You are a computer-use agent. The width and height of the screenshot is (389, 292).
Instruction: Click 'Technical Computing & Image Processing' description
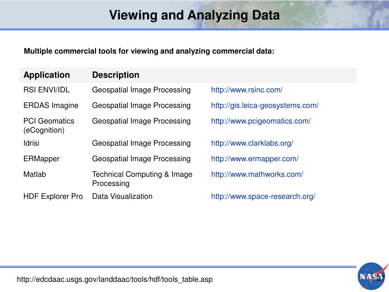coord(142,179)
